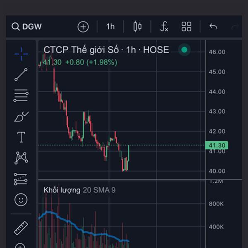Select the crosshair cursor tool
248x248 pixels.
coord(21,53)
